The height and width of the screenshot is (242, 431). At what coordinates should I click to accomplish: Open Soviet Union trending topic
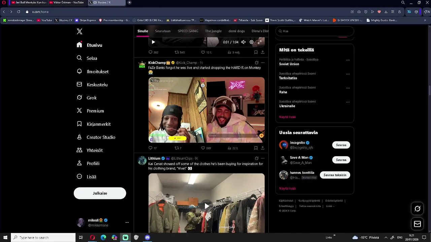[x=289, y=64]
